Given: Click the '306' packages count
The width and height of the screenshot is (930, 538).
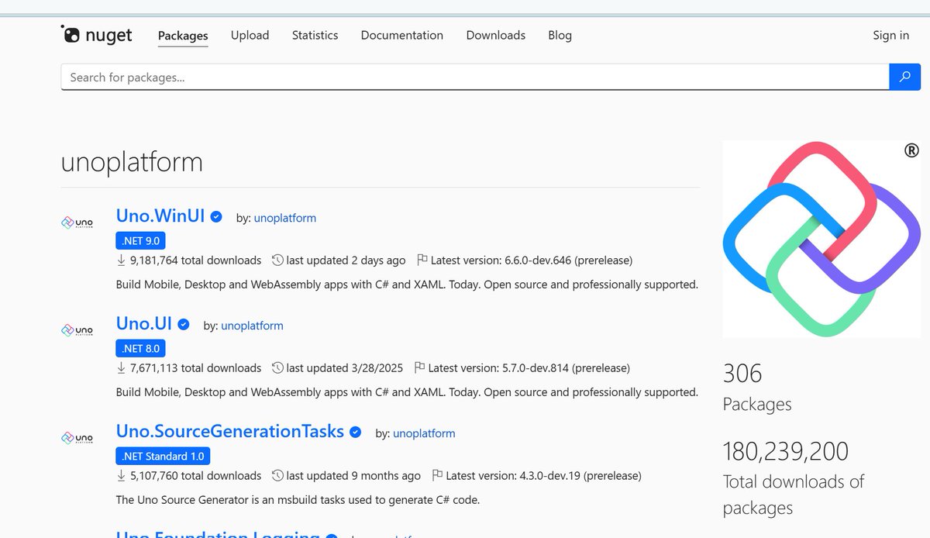Looking at the screenshot, I should (x=742, y=374).
